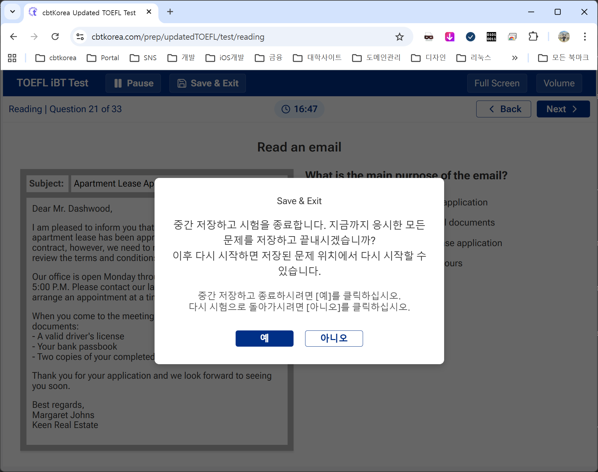Click the pink download extension icon
Screen dimensions: 598x472
click(x=449, y=37)
